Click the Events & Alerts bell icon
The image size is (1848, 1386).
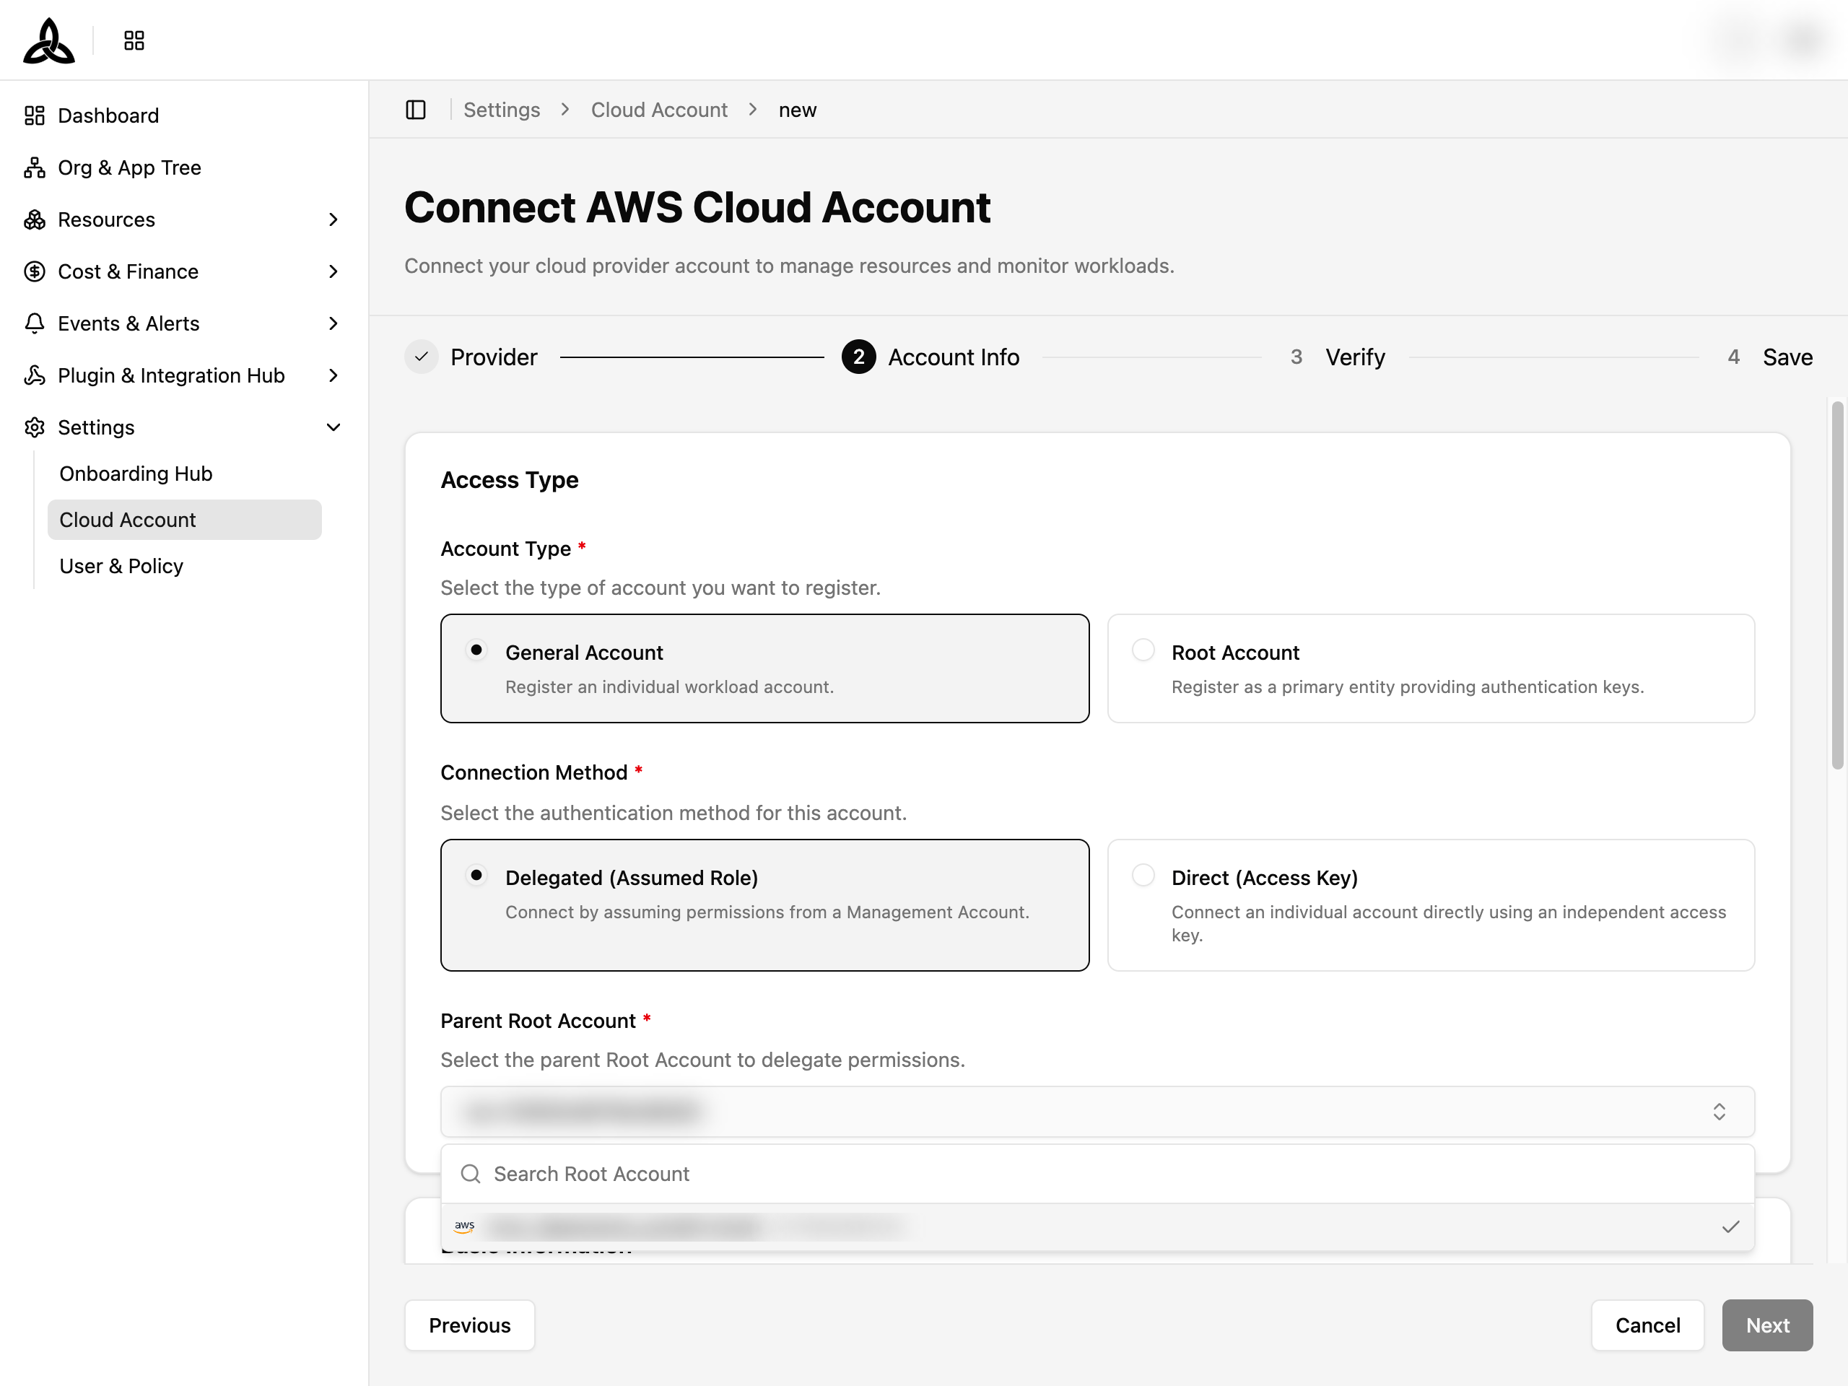click(x=34, y=323)
